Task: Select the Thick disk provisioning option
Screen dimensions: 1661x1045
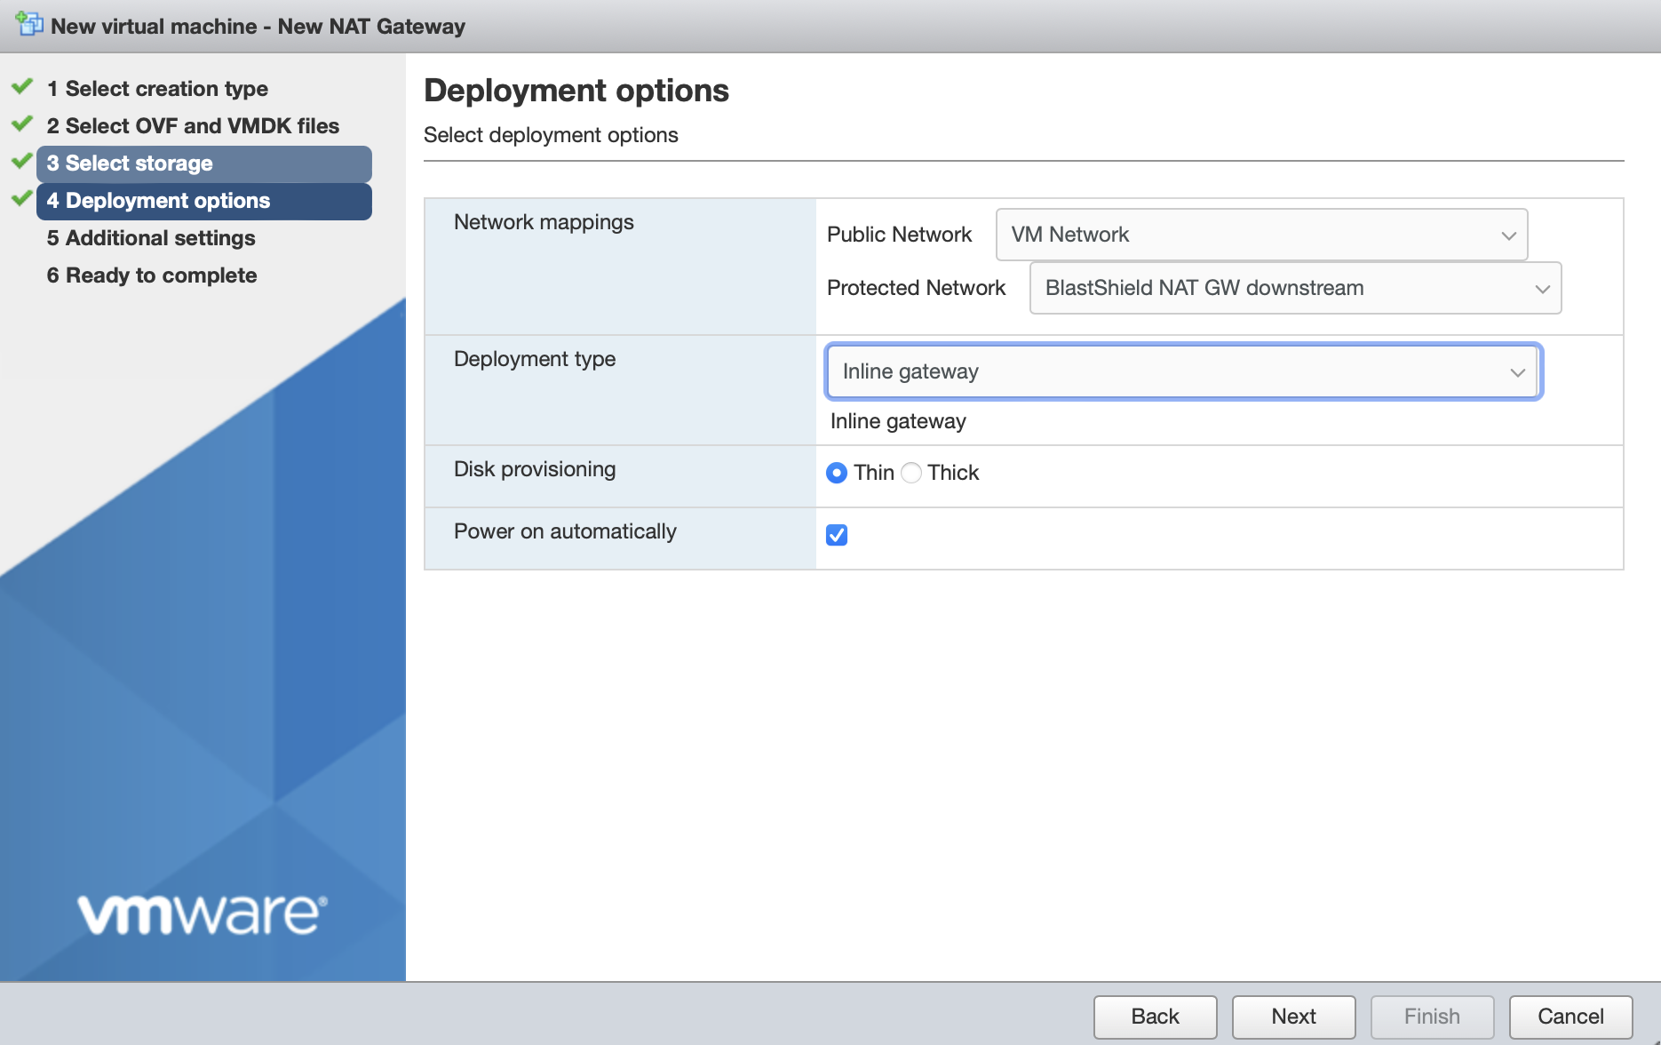Action: (x=911, y=473)
